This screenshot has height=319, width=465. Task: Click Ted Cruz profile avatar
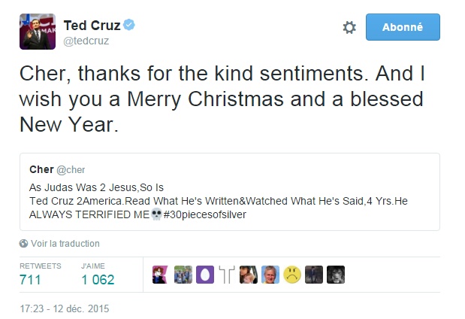click(38, 32)
